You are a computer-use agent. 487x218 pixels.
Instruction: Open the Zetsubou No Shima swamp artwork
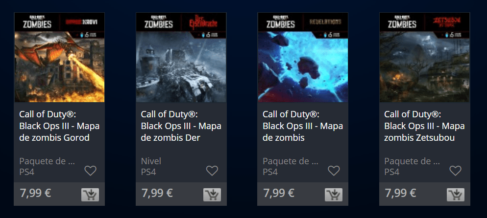[x=425, y=66]
